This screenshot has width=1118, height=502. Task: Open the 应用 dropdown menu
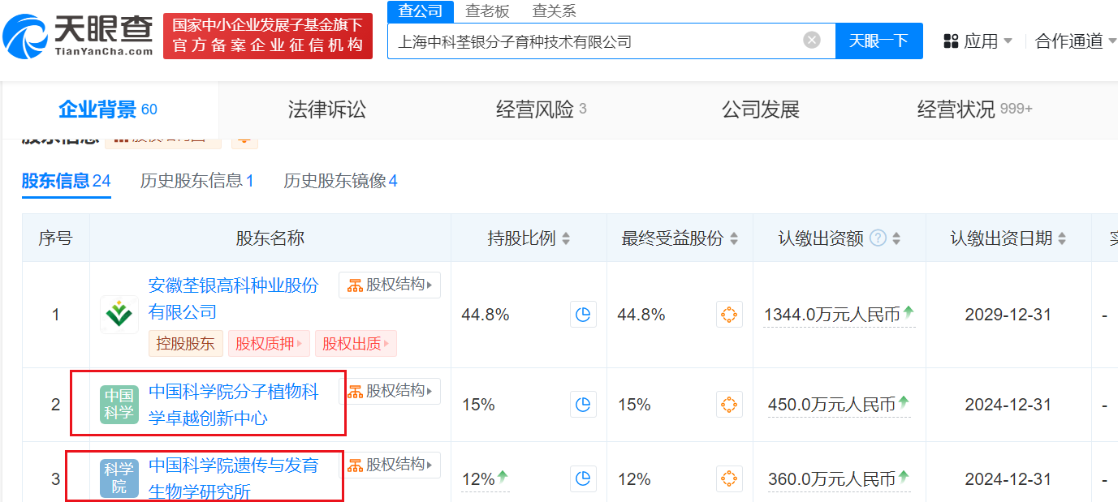pos(978,41)
